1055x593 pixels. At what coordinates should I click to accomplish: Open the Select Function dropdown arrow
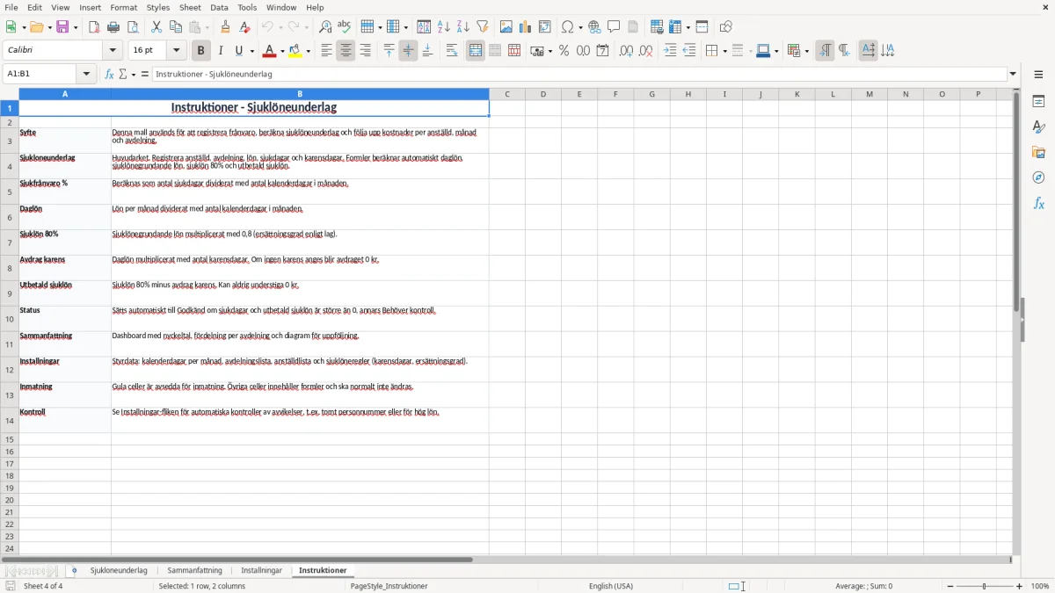[133, 75]
